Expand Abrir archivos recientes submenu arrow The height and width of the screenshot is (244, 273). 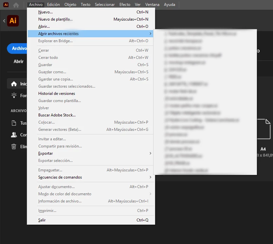(x=151, y=34)
